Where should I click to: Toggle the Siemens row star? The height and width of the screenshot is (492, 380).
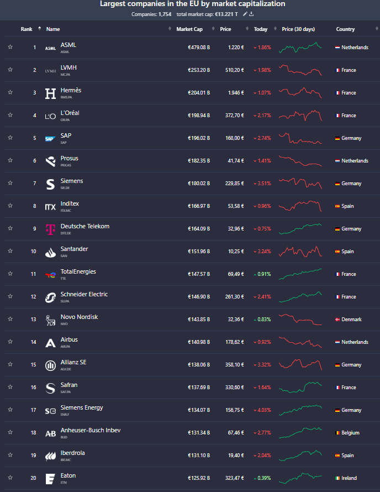point(10,182)
